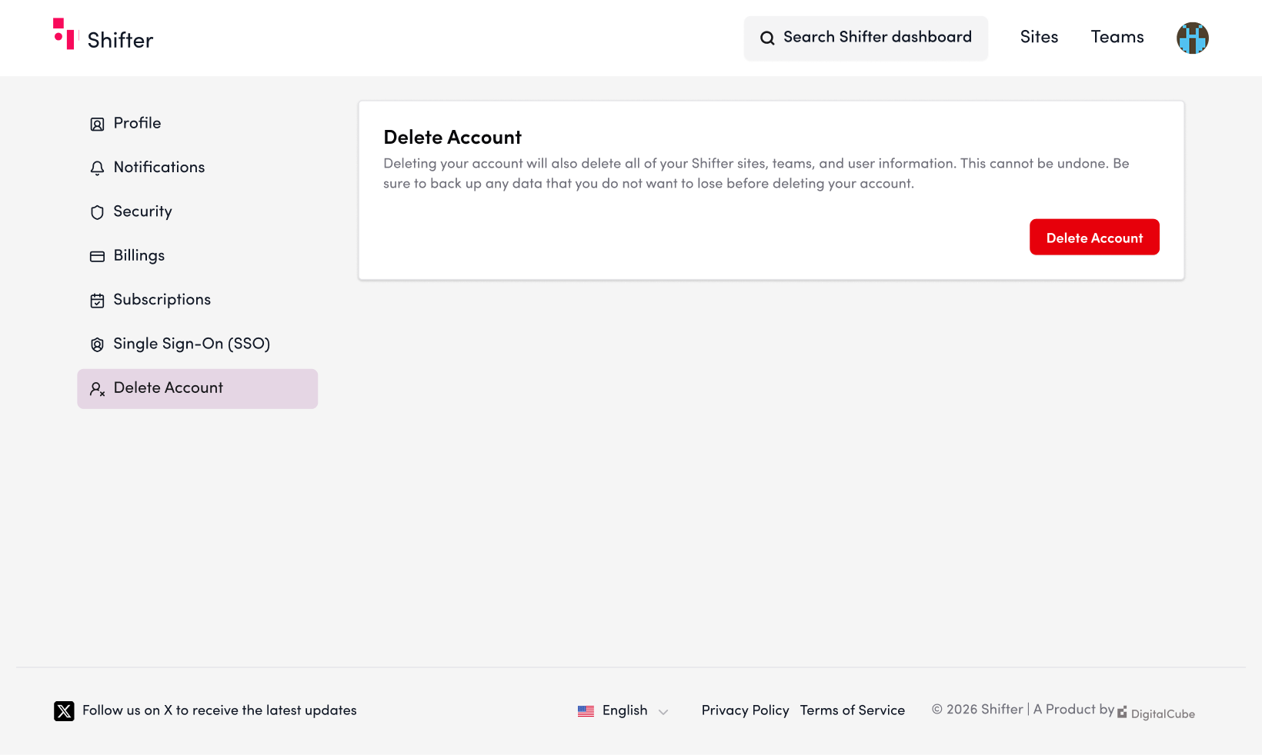Screen dimensions: 1262x755
Task: Go to Notifications settings
Action: pyautogui.click(x=197, y=168)
